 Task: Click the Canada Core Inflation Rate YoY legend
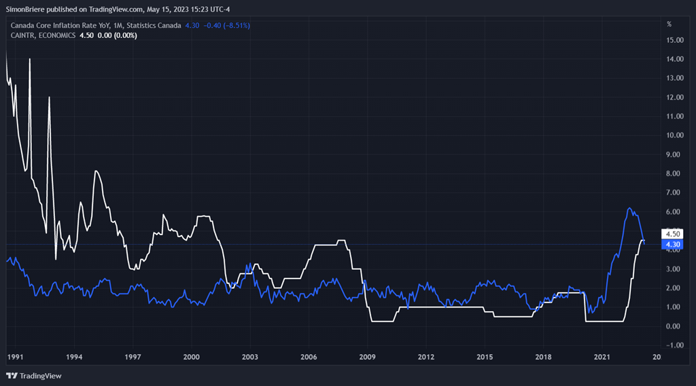pyautogui.click(x=95, y=26)
